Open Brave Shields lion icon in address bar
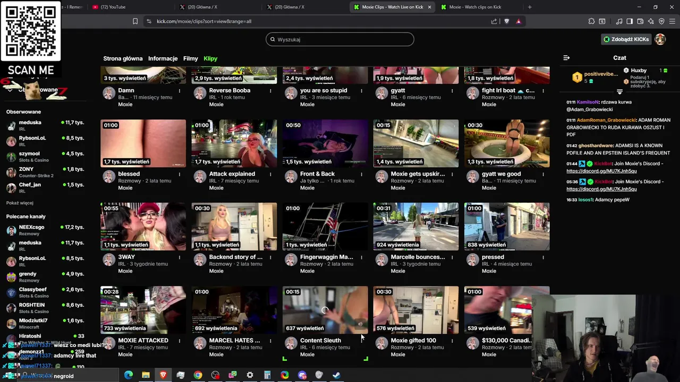The image size is (680, 382). pyautogui.click(x=506, y=21)
